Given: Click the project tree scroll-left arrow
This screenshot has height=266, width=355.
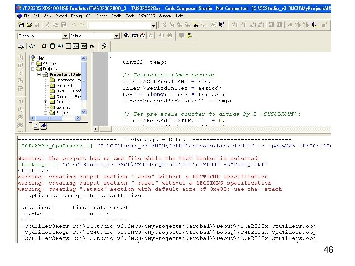Looking at the screenshot, I should [x=33, y=118].
